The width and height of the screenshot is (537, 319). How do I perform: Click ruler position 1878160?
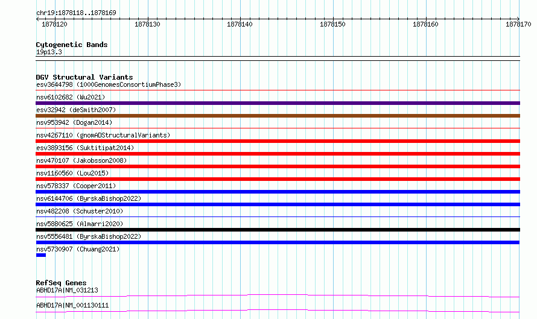(x=425, y=24)
